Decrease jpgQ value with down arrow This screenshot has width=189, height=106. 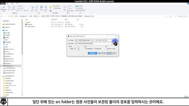click(x=79, y=49)
